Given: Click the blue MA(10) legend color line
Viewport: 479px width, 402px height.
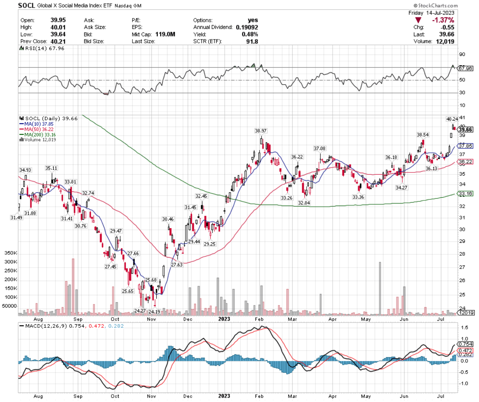Looking at the screenshot, I should click(21, 124).
